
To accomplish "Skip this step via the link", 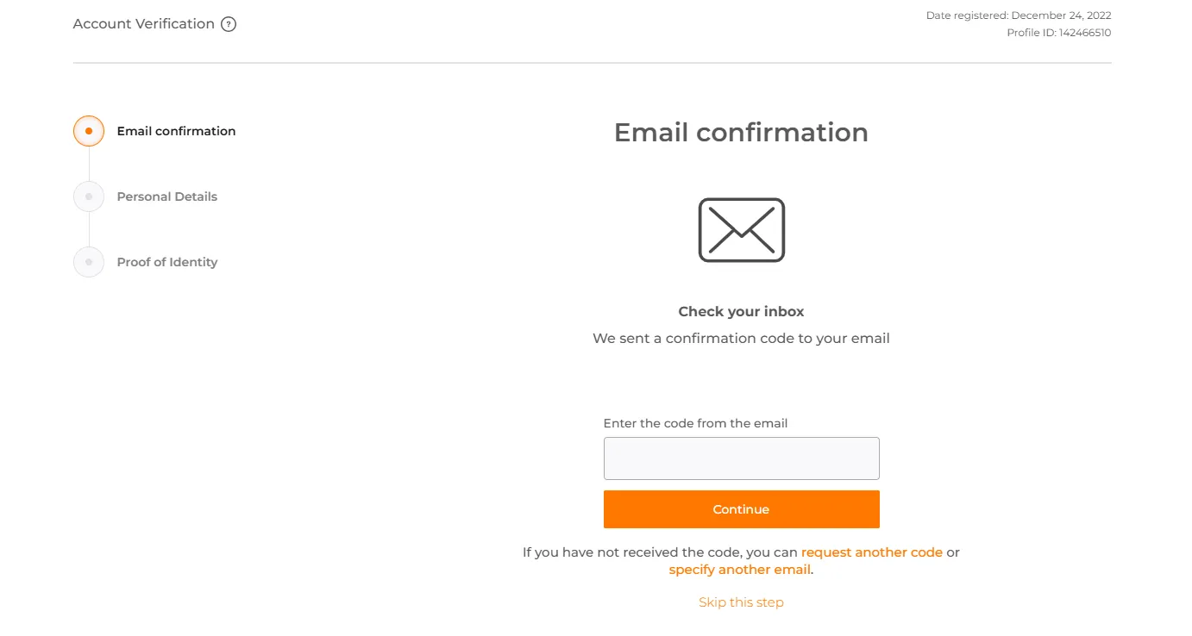I will (x=741, y=602).
